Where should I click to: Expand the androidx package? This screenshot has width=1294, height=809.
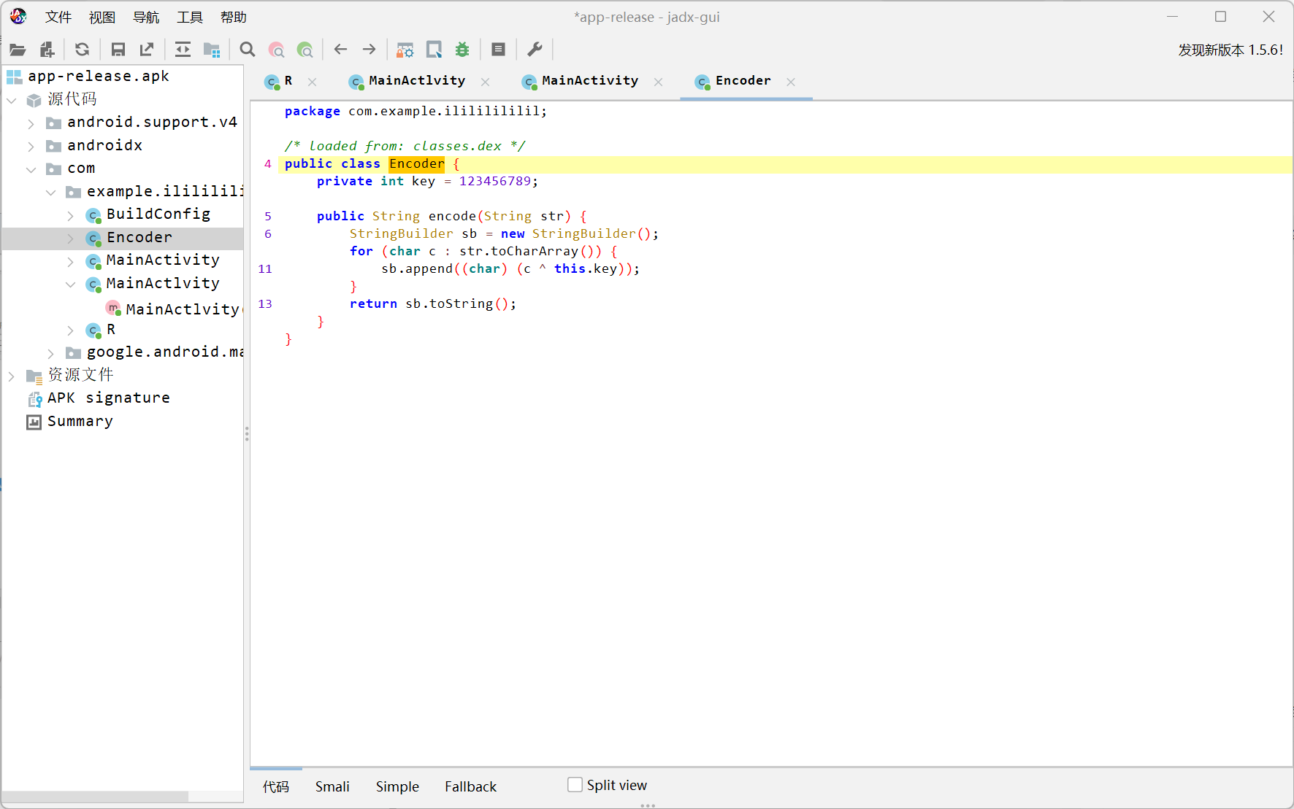31,147
